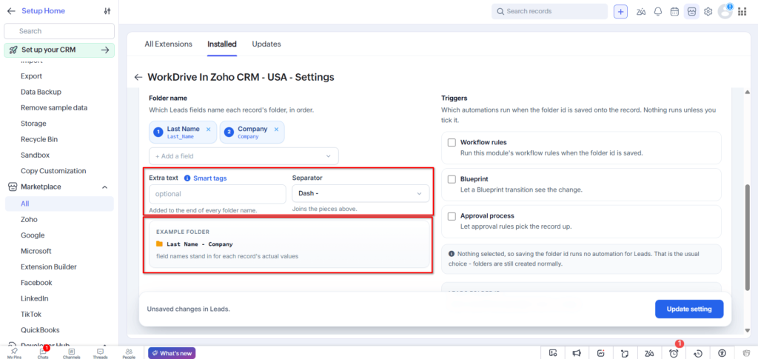Open TikTok in sidebar
This screenshot has height=359, width=758.
tap(31, 314)
